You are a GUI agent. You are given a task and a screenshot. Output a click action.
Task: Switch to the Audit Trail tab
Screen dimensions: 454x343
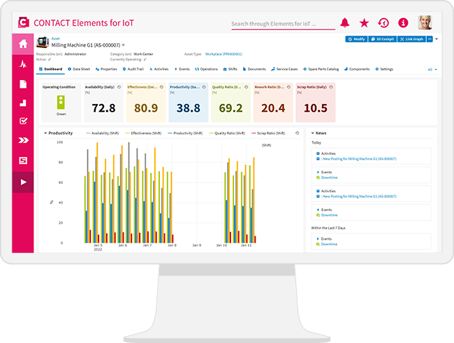[x=133, y=69]
